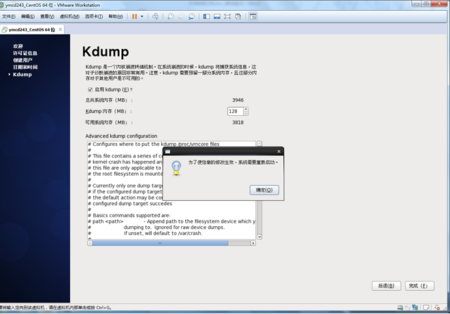This screenshot has height=314, width=450.
Task: Decrease Kdump memory with the down spinner arrow
Action: (x=246, y=113)
